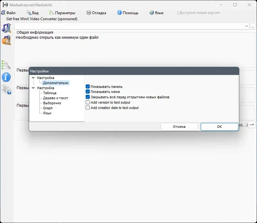Click the second Настройка tree label

coord(46,88)
